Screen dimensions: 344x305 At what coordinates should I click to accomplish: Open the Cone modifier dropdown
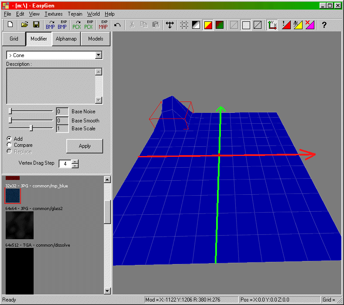pyautogui.click(x=99, y=55)
